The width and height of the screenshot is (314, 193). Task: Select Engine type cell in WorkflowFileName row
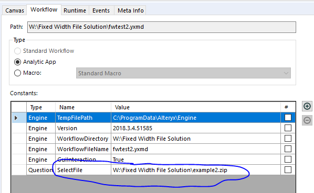41,149
